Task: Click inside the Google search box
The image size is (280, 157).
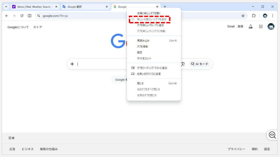Action: (104, 64)
